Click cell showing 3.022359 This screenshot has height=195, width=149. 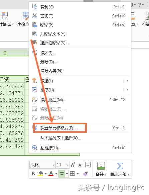pyautogui.click(x=12, y=113)
